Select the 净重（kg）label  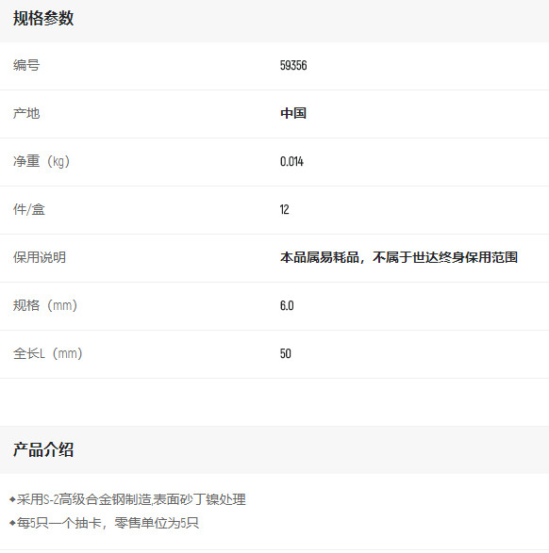coord(42,161)
